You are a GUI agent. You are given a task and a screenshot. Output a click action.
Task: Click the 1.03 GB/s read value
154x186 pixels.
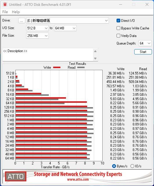140,86
